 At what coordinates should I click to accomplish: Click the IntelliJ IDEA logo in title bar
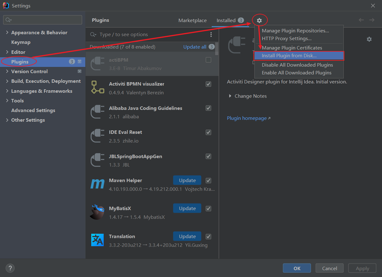point(6,6)
